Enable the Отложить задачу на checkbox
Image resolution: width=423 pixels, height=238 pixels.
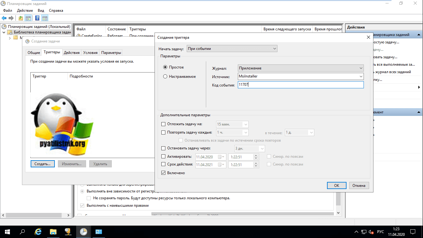[164, 124]
